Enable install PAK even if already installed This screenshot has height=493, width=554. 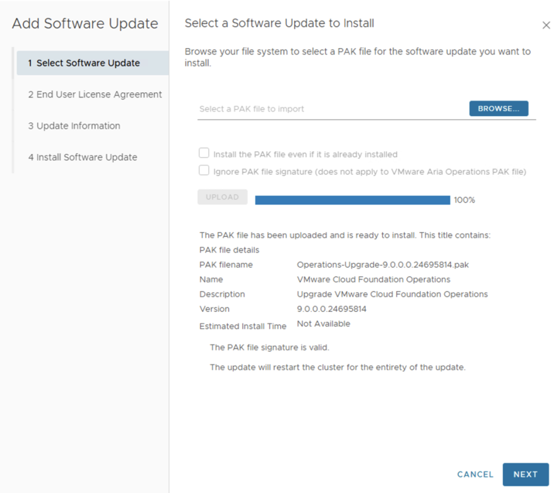[204, 154]
